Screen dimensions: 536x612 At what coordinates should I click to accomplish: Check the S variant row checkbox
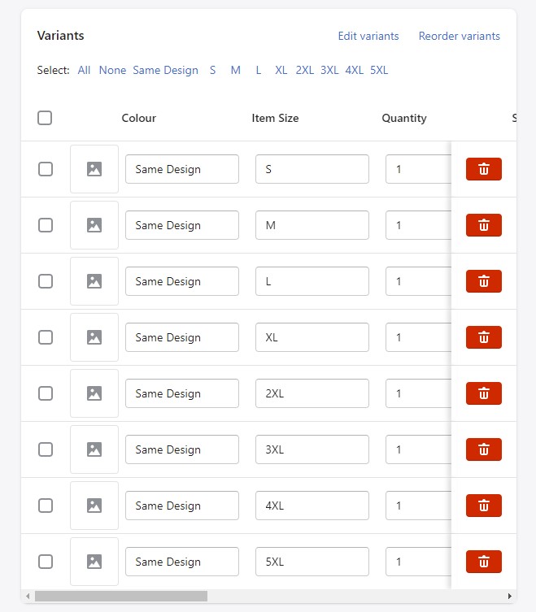click(46, 169)
